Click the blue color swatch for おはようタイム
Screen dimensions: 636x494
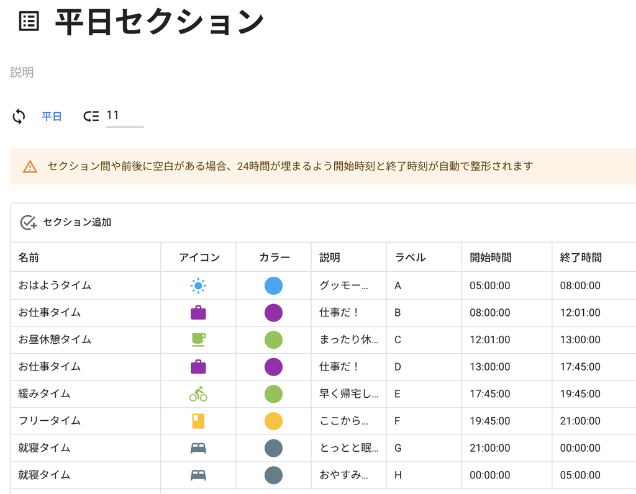click(274, 285)
